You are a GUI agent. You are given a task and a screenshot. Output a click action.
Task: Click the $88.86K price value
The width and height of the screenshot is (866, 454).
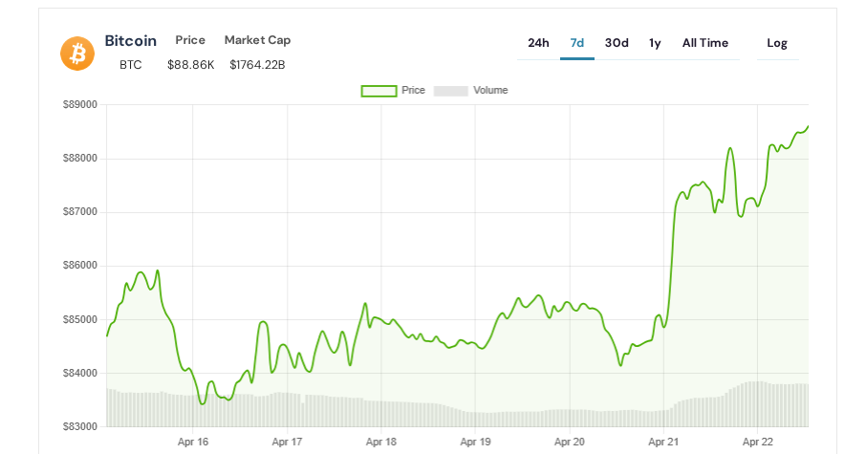coord(190,65)
